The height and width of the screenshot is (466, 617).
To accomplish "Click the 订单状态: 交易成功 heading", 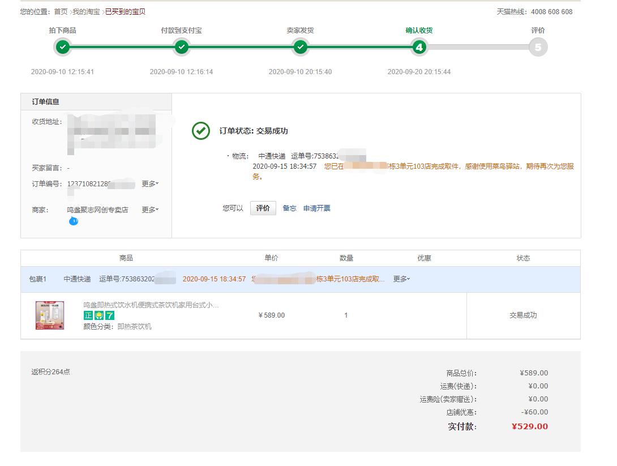I will click(x=254, y=131).
